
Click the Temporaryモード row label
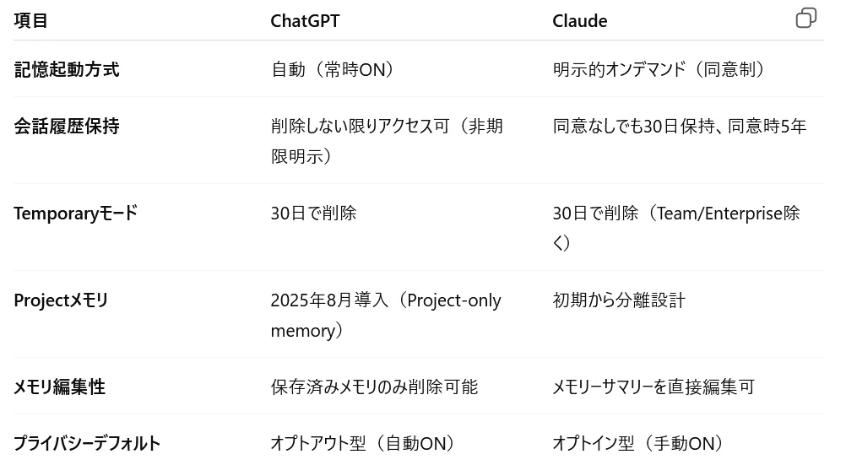75,213
